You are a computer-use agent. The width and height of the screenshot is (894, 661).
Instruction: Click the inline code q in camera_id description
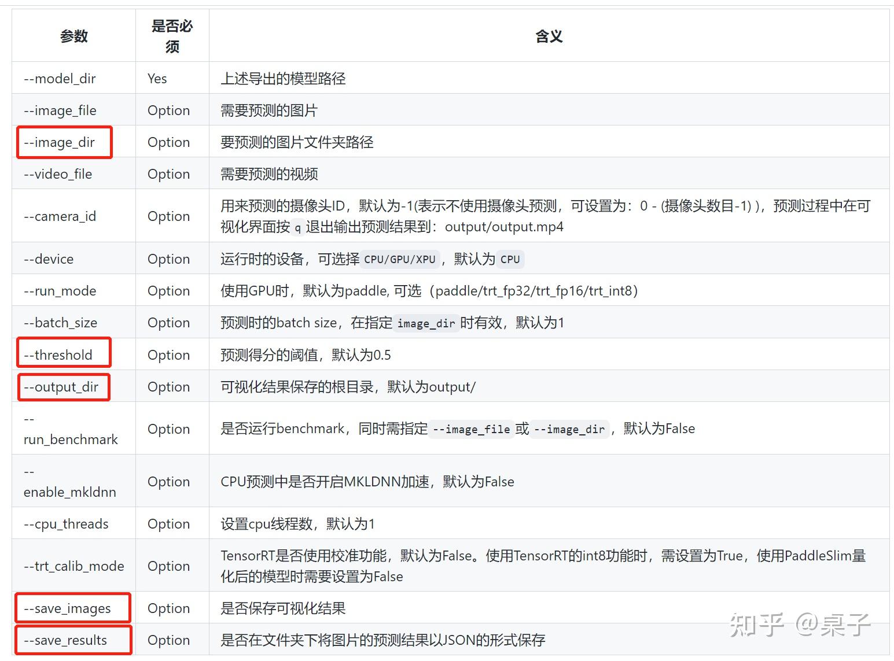[x=297, y=227]
